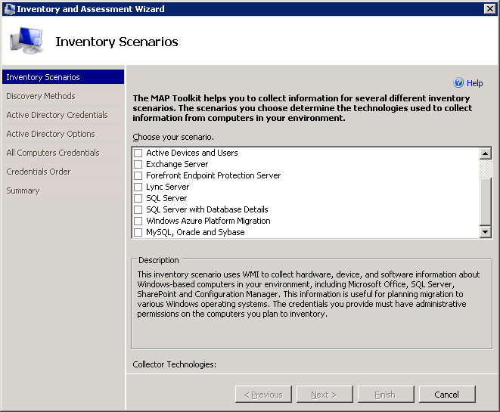Jump to the Summary step
The width and height of the screenshot is (500, 412).
pyautogui.click(x=23, y=191)
